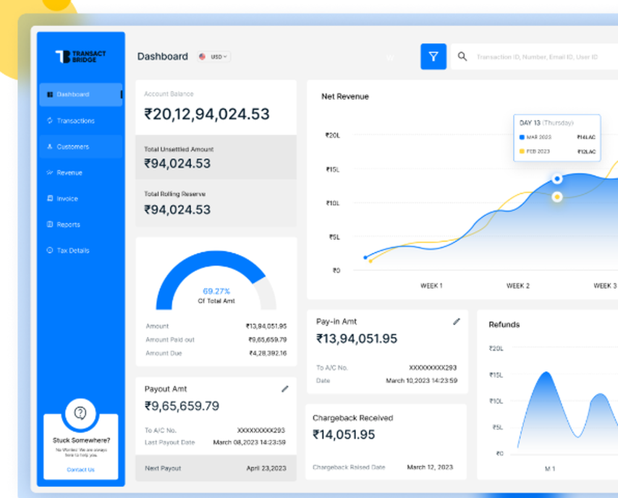618x498 pixels.
Task: Click the MAR 2023 blue legend swatch
Action: tap(522, 137)
